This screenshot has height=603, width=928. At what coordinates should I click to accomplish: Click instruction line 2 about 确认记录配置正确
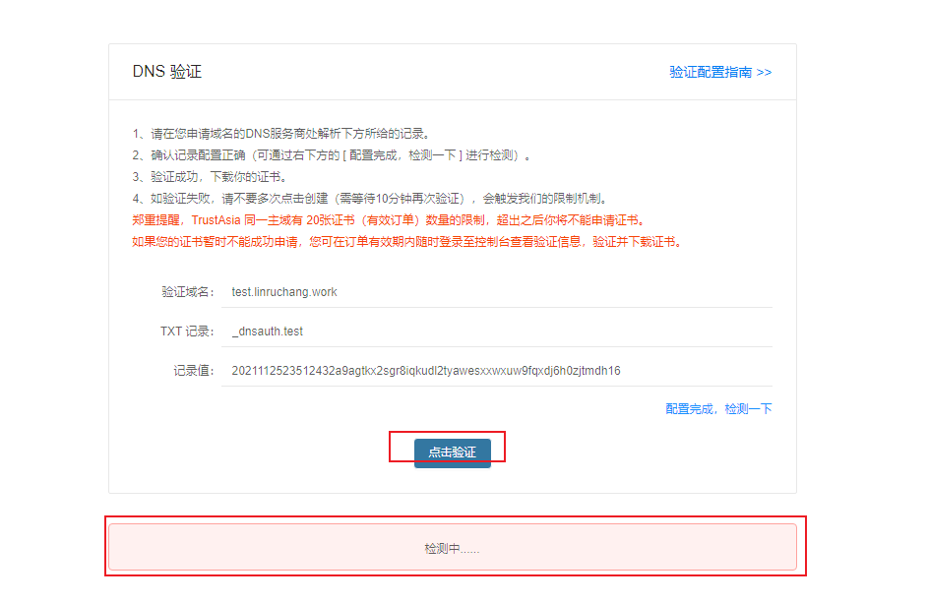332,155
